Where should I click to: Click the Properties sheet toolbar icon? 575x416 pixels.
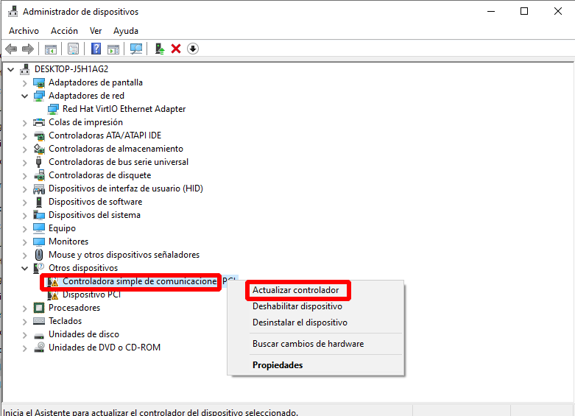click(73, 49)
